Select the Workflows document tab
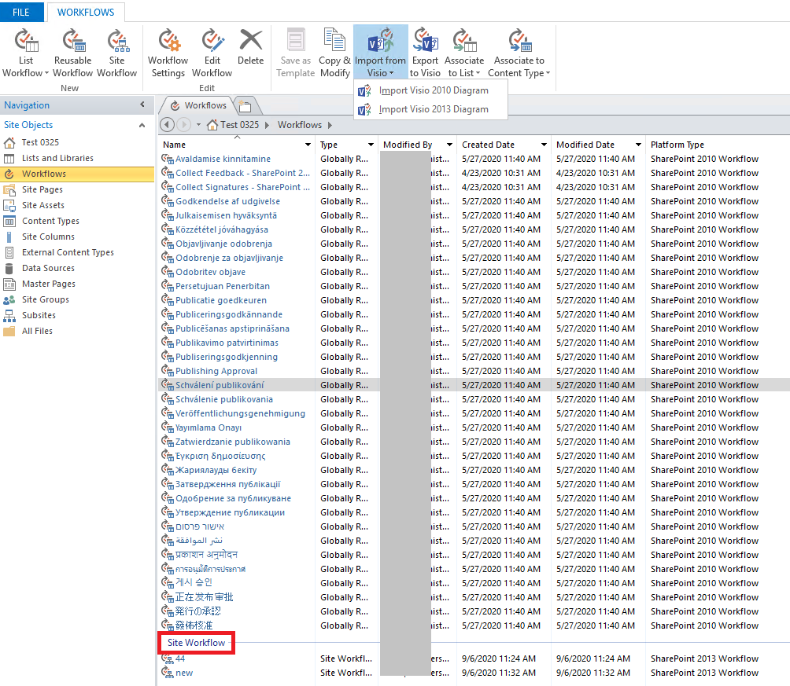Viewport: 790px width, 686px height. pos(198,105)
